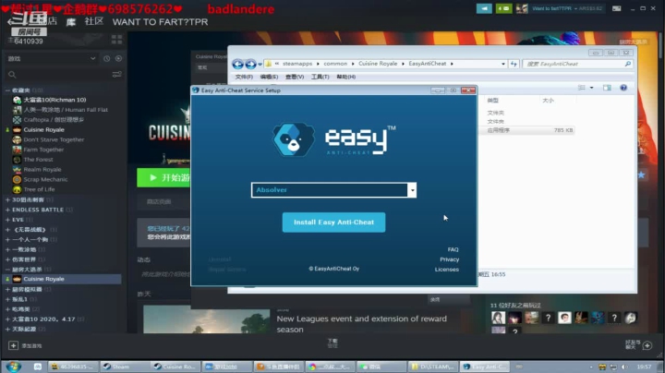Click the Explorer refresh button
This screenshot has height=373, width=665.
(x=514, y=64)
